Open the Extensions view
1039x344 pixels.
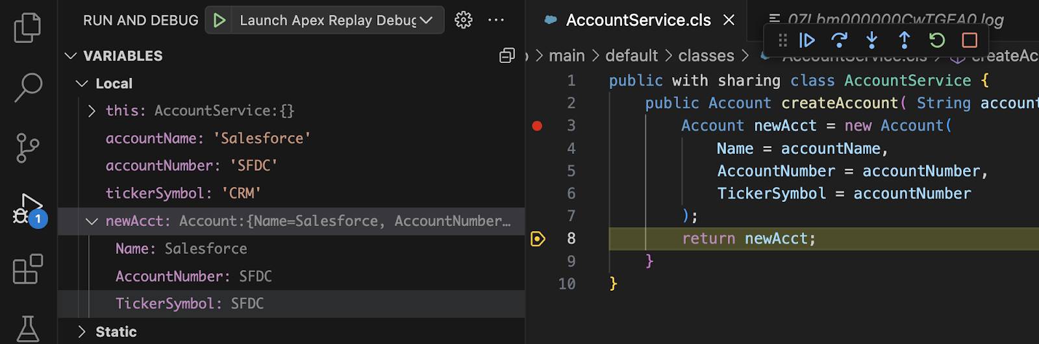tap(27, 269)
